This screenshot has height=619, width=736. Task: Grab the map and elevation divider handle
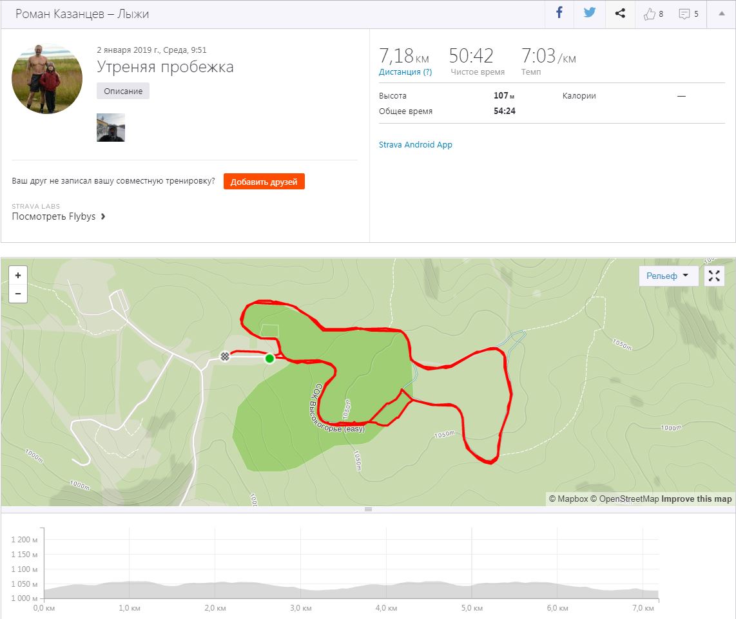(x=368, y=509)
